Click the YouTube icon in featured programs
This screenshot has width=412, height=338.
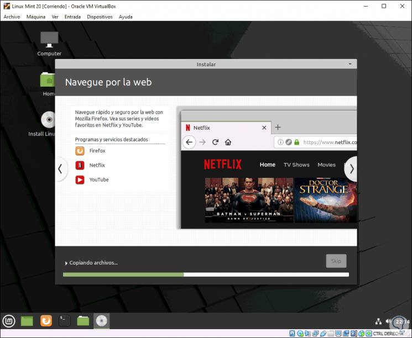80,179
